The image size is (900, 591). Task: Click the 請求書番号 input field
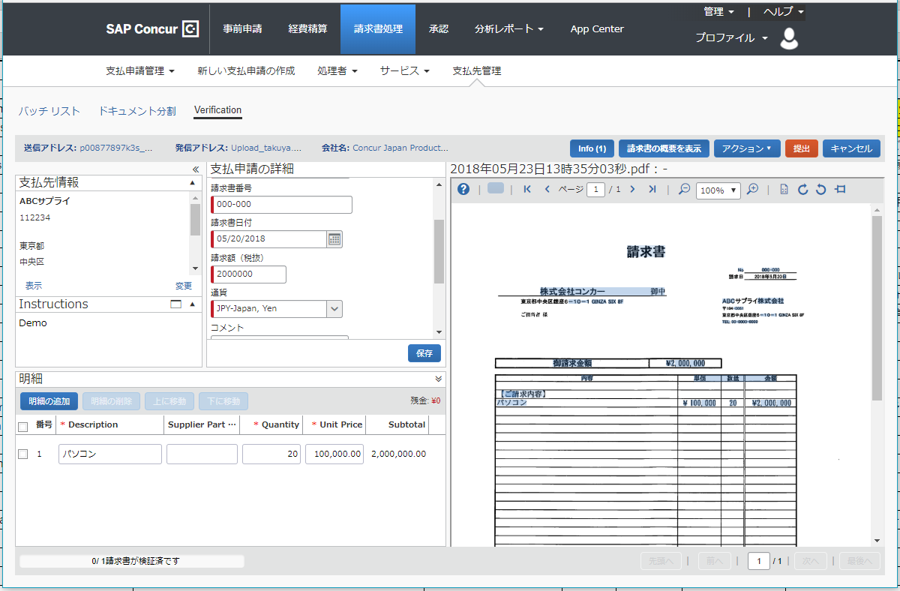tap(283, 205)
